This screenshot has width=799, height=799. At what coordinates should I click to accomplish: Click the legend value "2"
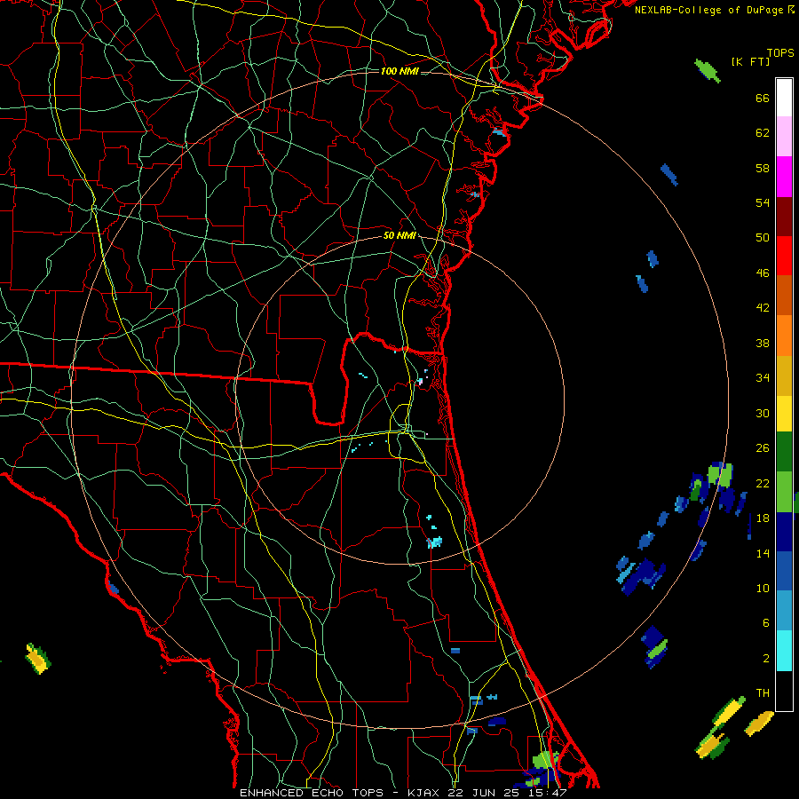coord(766,659)
